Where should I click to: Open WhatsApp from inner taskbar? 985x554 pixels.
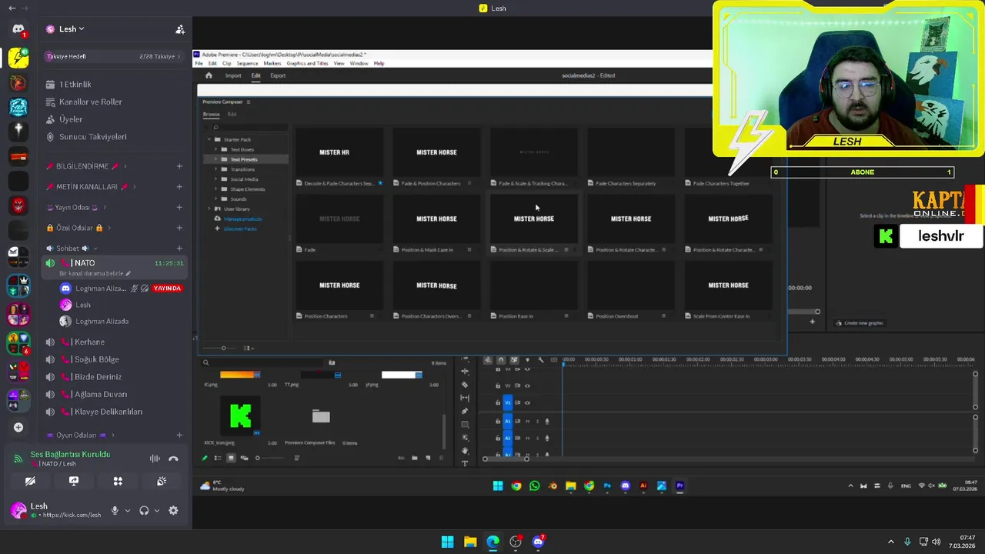tap(535, 486)
